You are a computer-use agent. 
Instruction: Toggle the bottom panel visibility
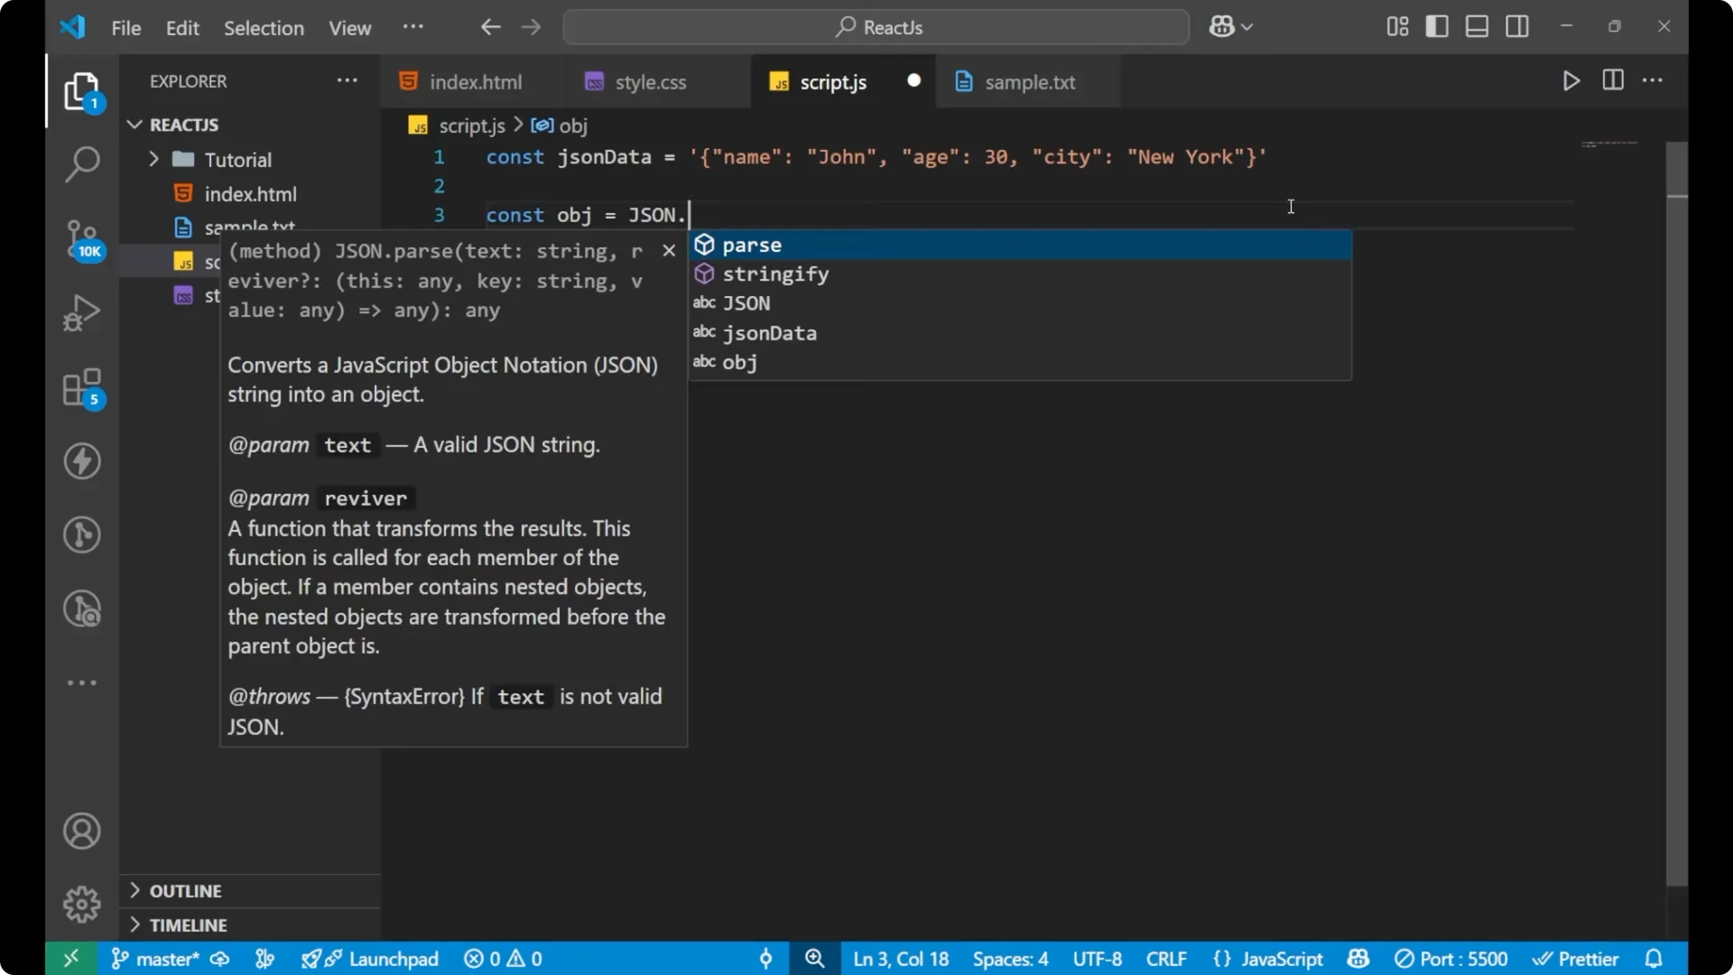(1477, 26)
